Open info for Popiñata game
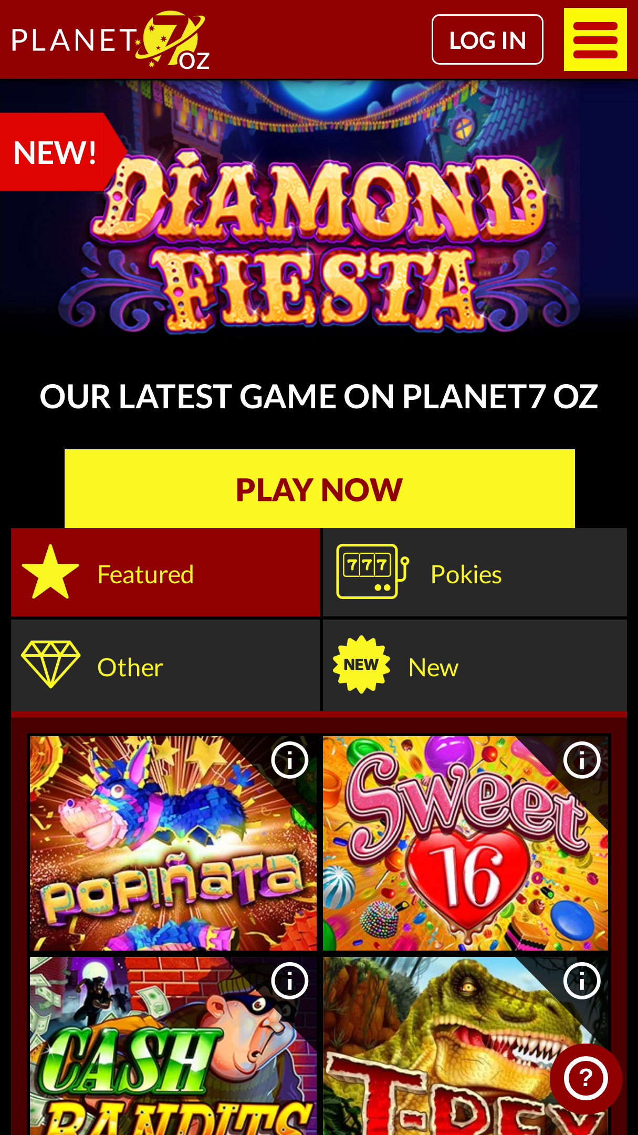 click(x=289, y=760)
